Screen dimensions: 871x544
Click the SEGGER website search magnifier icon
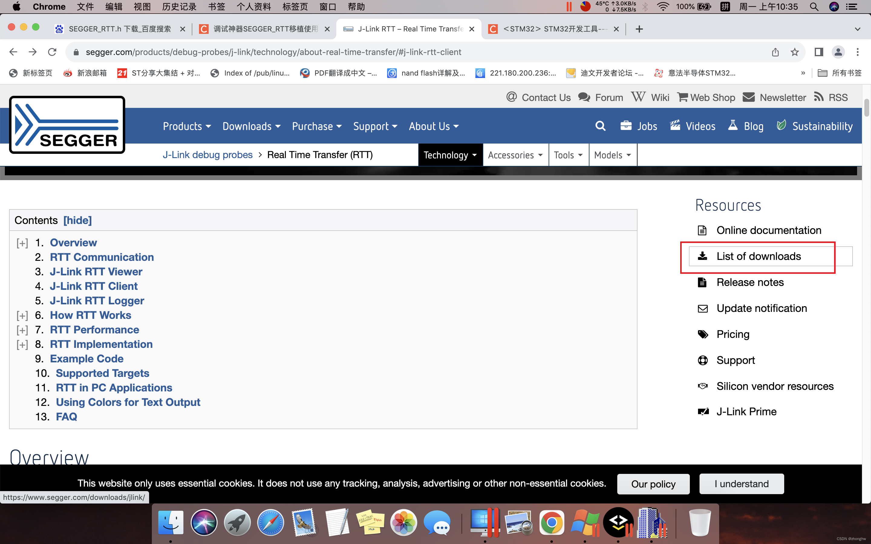(600, 126)
